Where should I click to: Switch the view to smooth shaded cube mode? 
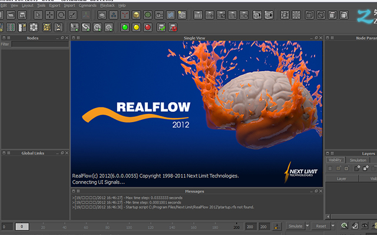click(344, 15)
